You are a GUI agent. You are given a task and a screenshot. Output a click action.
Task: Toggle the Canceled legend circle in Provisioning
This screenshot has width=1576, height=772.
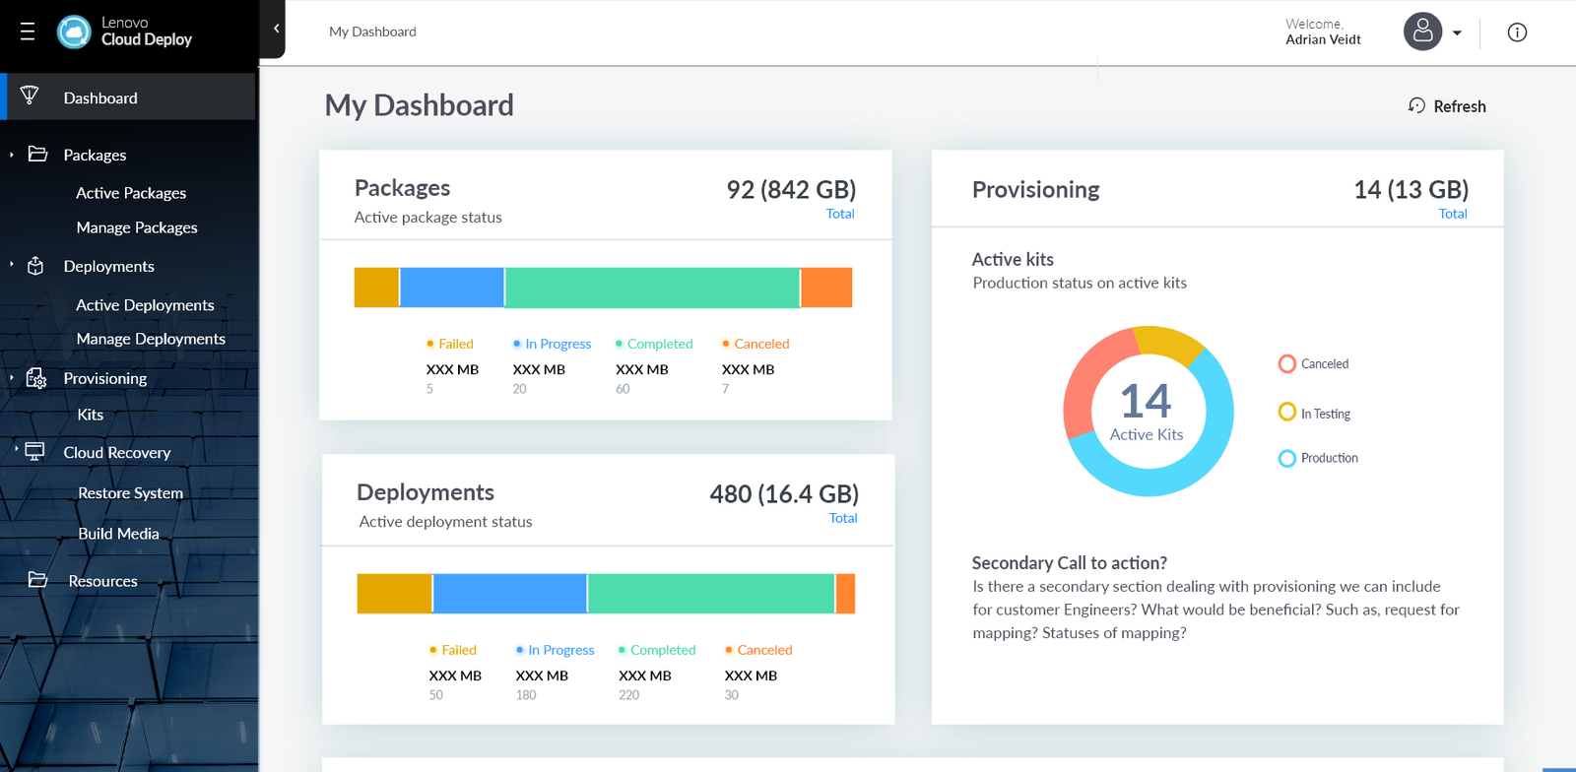[1286, 364]
